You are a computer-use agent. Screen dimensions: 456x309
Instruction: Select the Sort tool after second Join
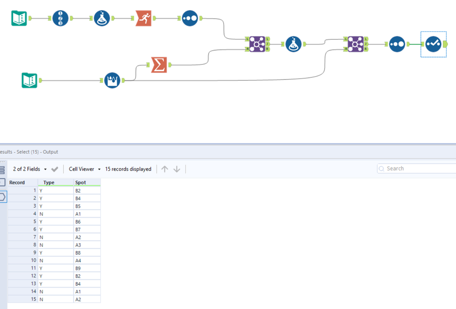(x=397, y=44)
